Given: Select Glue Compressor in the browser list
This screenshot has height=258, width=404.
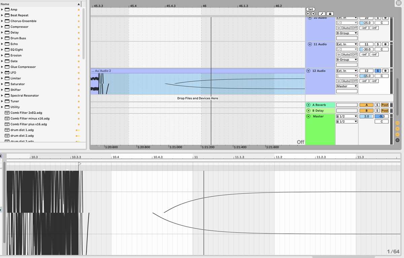Looking at the screenshot, I should click(23, 67).
